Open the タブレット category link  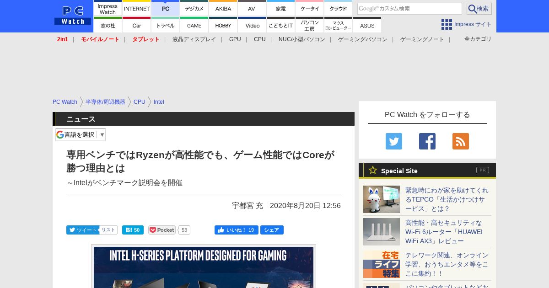click(146, 39)
